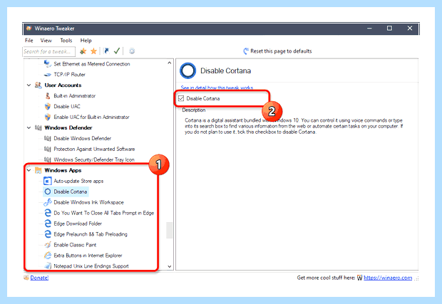Click the Windows Apps folder icon
The height and width of the screenshot is (304, 442).
click(38, 170)
